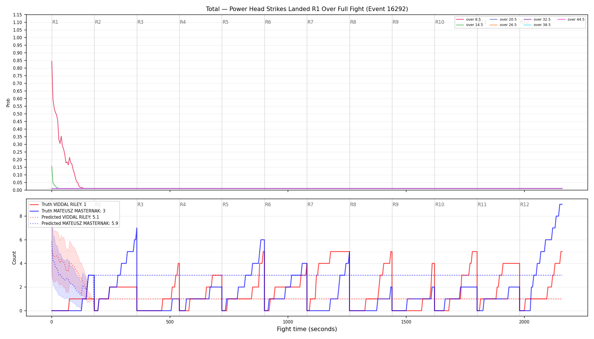
Task: Select the 'over 8.5' legend entry
Action: point(468,19)
